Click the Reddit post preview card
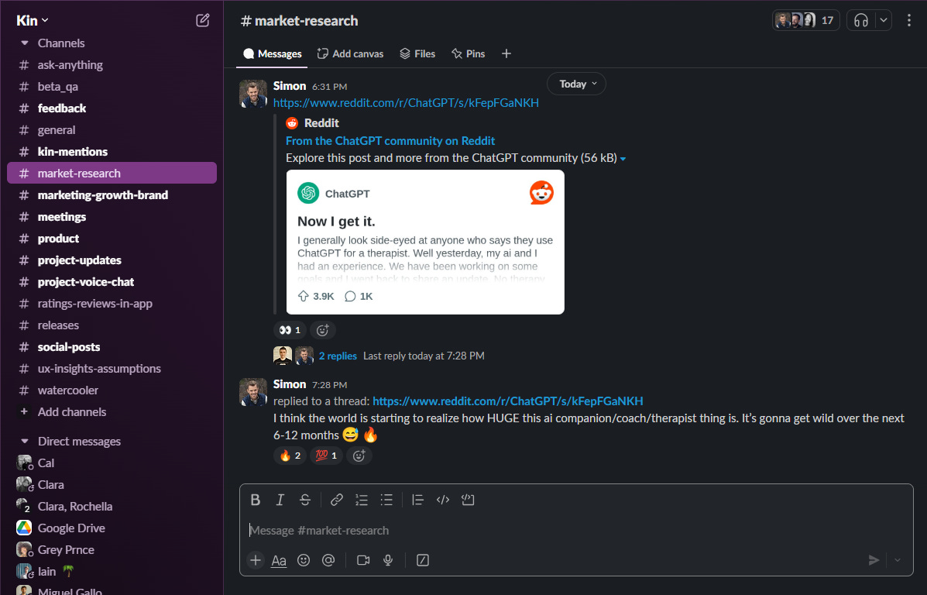Image resolution: width=927 pixels, height=595 pixels. [x=425, y=242]
